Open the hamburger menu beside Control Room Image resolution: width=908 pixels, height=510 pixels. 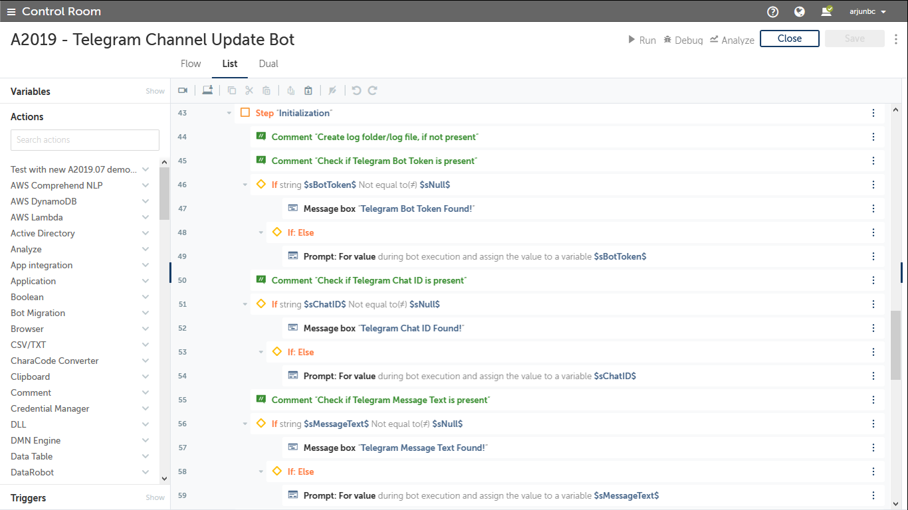(x=11, y=11)
